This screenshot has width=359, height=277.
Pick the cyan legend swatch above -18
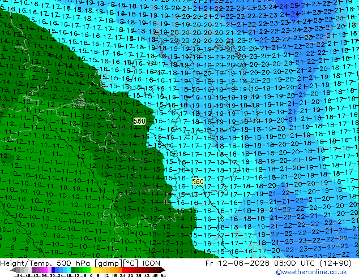pos(69,270)
